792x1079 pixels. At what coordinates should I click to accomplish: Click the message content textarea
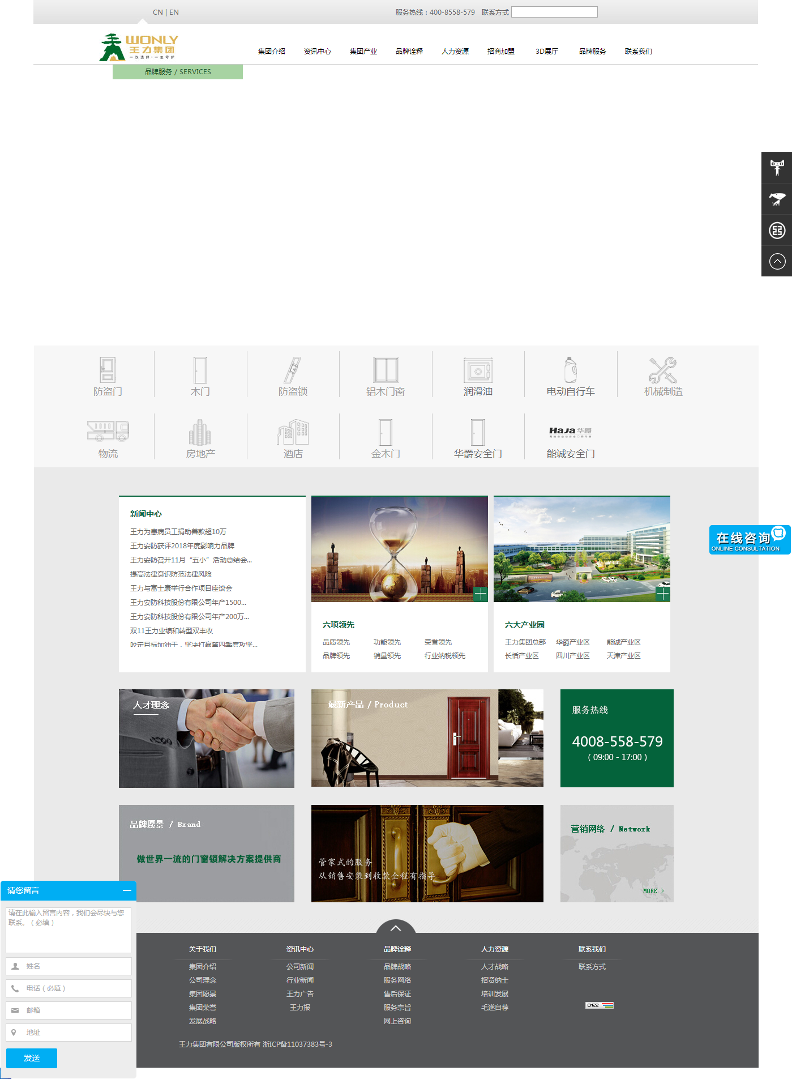point(69,930)
